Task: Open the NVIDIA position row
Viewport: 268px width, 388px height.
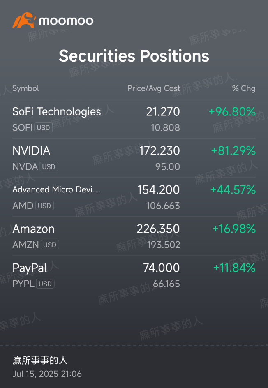Action: click(x=134, y=158)
